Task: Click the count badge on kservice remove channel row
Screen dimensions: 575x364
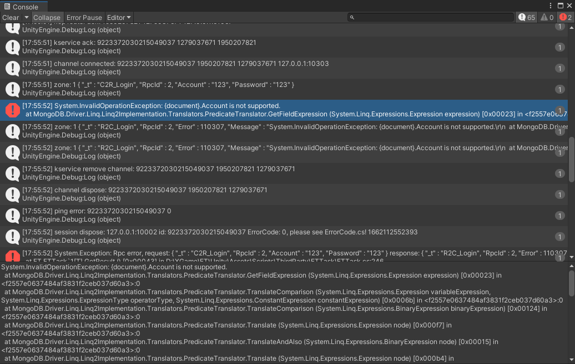Action: click(x=559, y=173)
